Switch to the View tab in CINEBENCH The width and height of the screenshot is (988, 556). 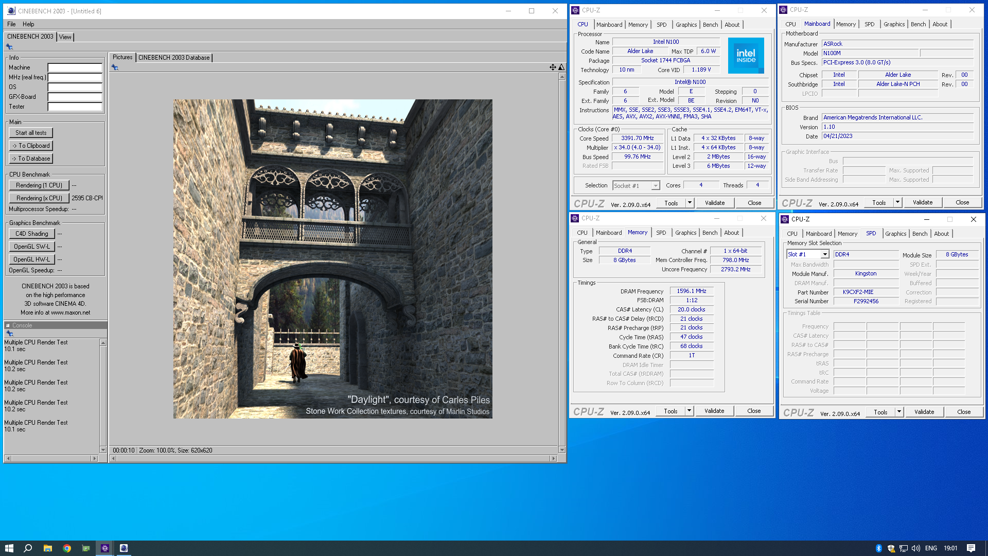tap(65, 37)
